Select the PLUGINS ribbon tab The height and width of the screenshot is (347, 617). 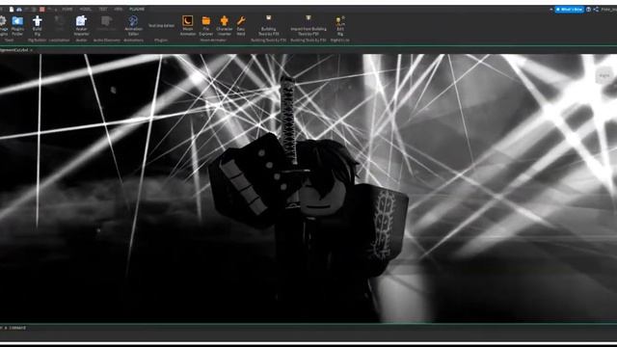click(137, 9)
